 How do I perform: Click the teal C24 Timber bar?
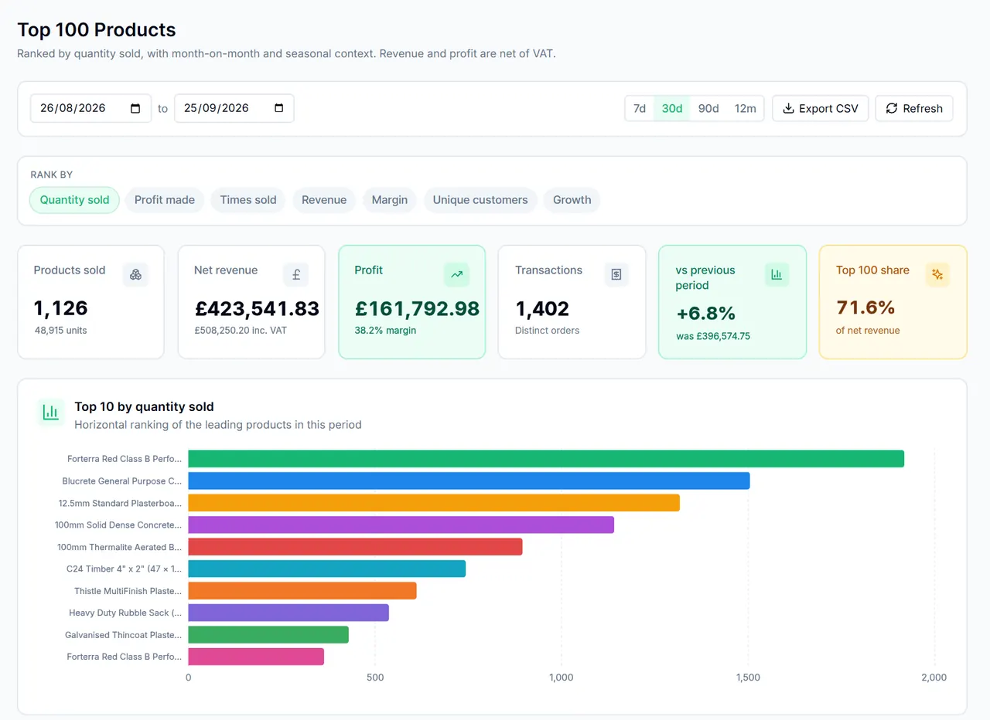327,569
